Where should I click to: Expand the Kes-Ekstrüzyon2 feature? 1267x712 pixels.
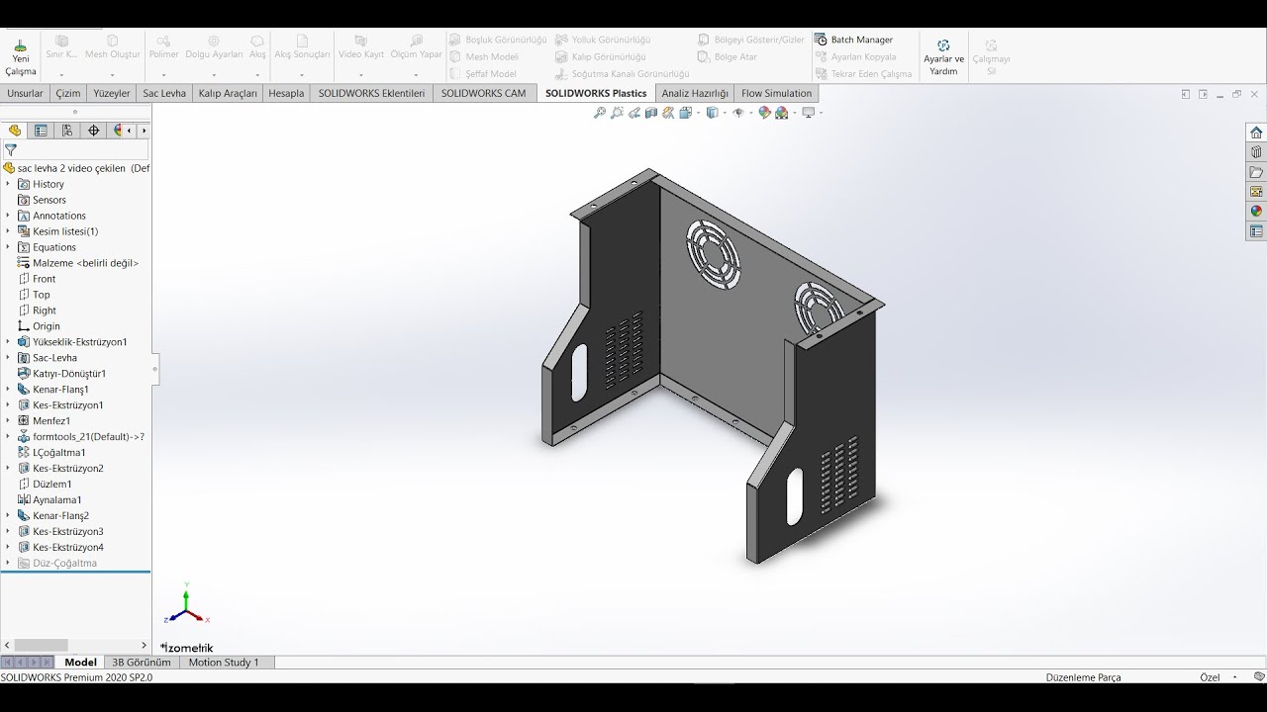pos(8,469)
